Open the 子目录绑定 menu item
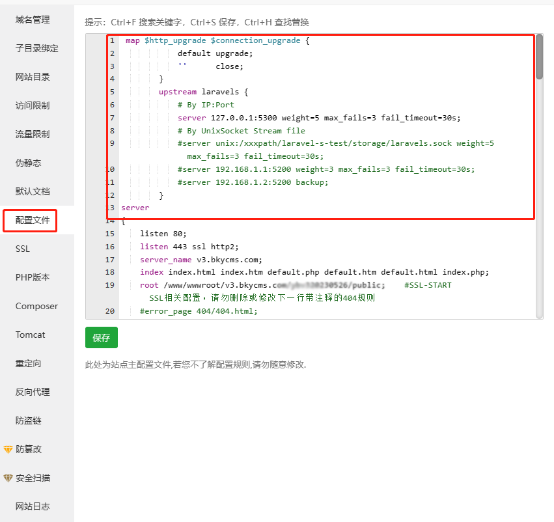Image resolution: width=554 pixels, height=522 pixels. [36, 48]
